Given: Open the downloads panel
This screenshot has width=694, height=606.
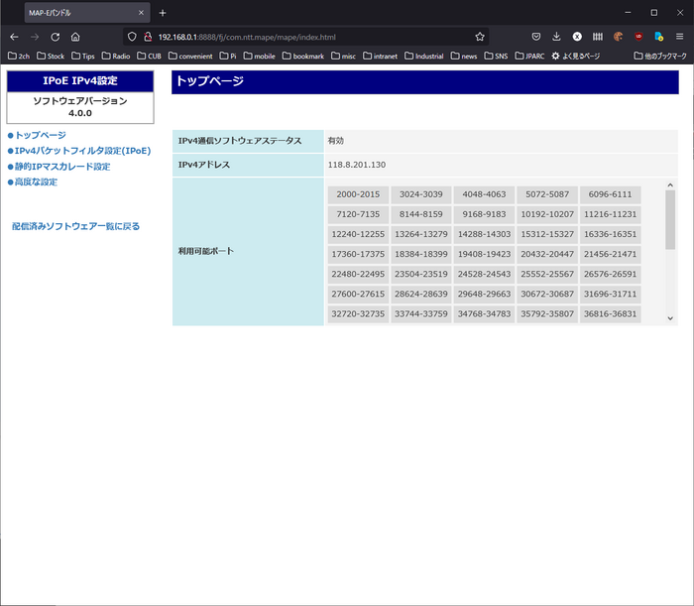Looking at the screenshot, I should pyautogui.click(x=556, y=37).
